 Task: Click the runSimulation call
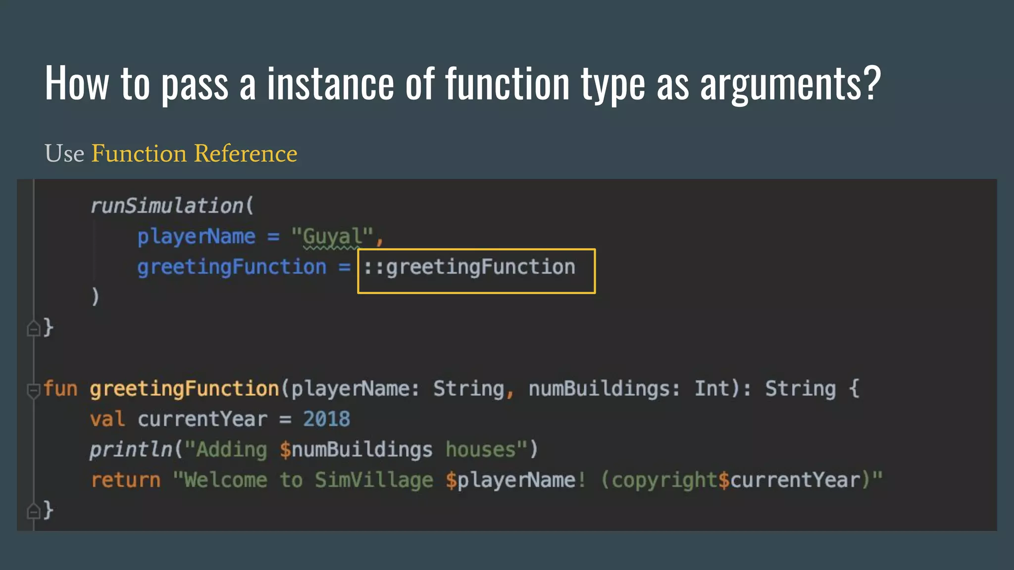(x=167, y=206)
